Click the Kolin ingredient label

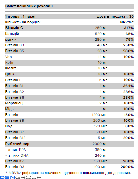[10, 63]
